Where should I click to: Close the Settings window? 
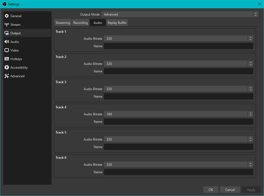coord(259,4)
